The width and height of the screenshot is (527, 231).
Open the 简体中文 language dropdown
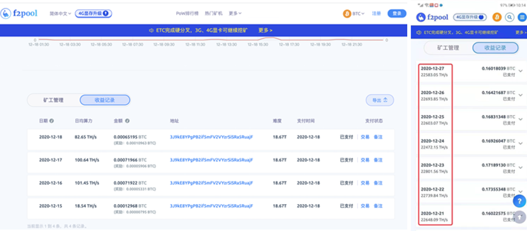pos(60,14)
